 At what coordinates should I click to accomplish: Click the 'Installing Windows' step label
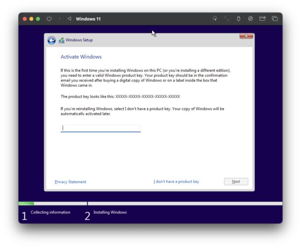click(x=110, y=212)
